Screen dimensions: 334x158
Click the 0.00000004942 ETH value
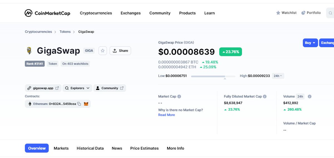pyautogui.click(x=177, y=67)
